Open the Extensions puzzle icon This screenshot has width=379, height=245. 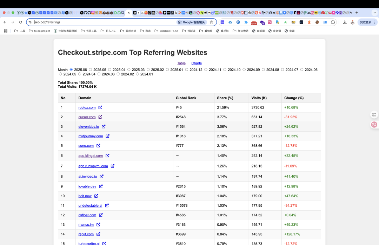click(x=333, y=22)
